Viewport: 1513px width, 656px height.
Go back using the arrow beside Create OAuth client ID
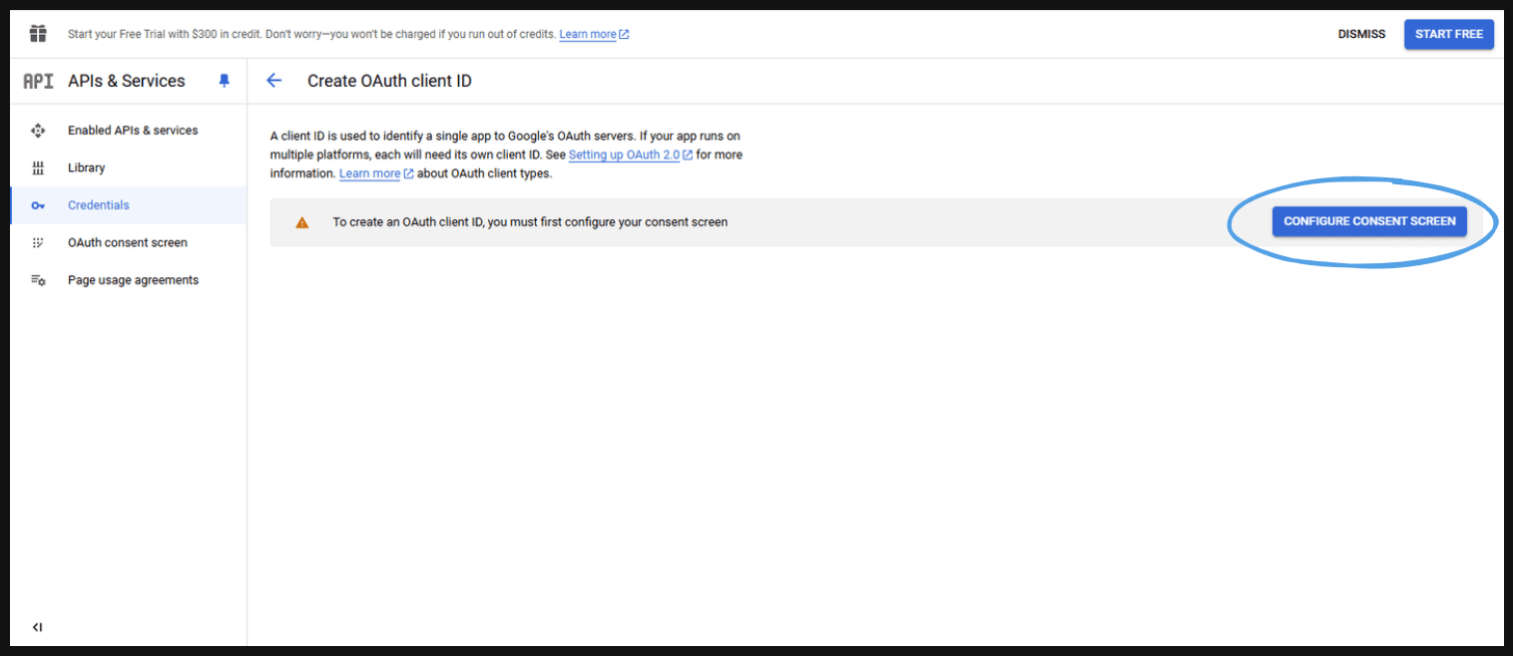click(274, 81)
